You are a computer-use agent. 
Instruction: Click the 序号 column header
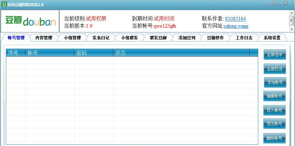pyautogui.click(x=16, y=53)
